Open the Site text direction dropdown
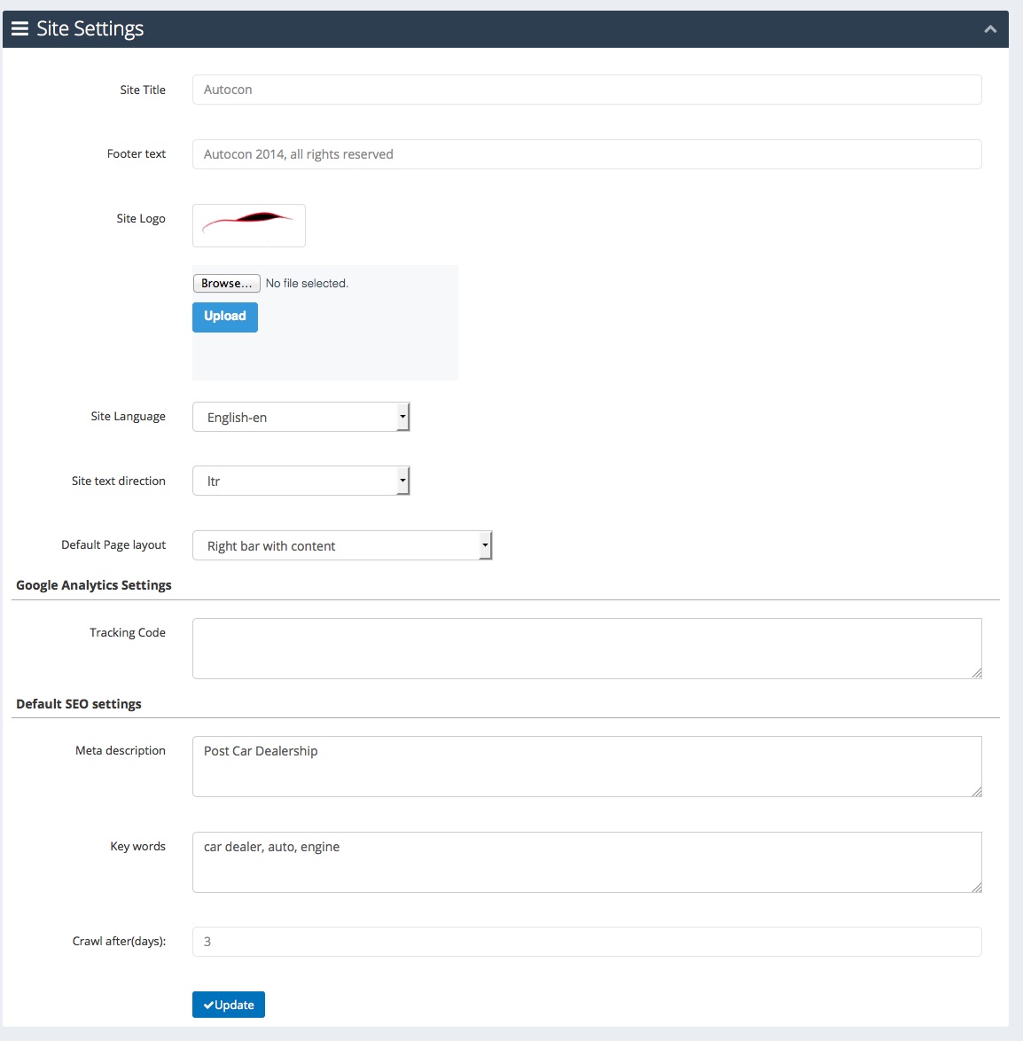 301,481
